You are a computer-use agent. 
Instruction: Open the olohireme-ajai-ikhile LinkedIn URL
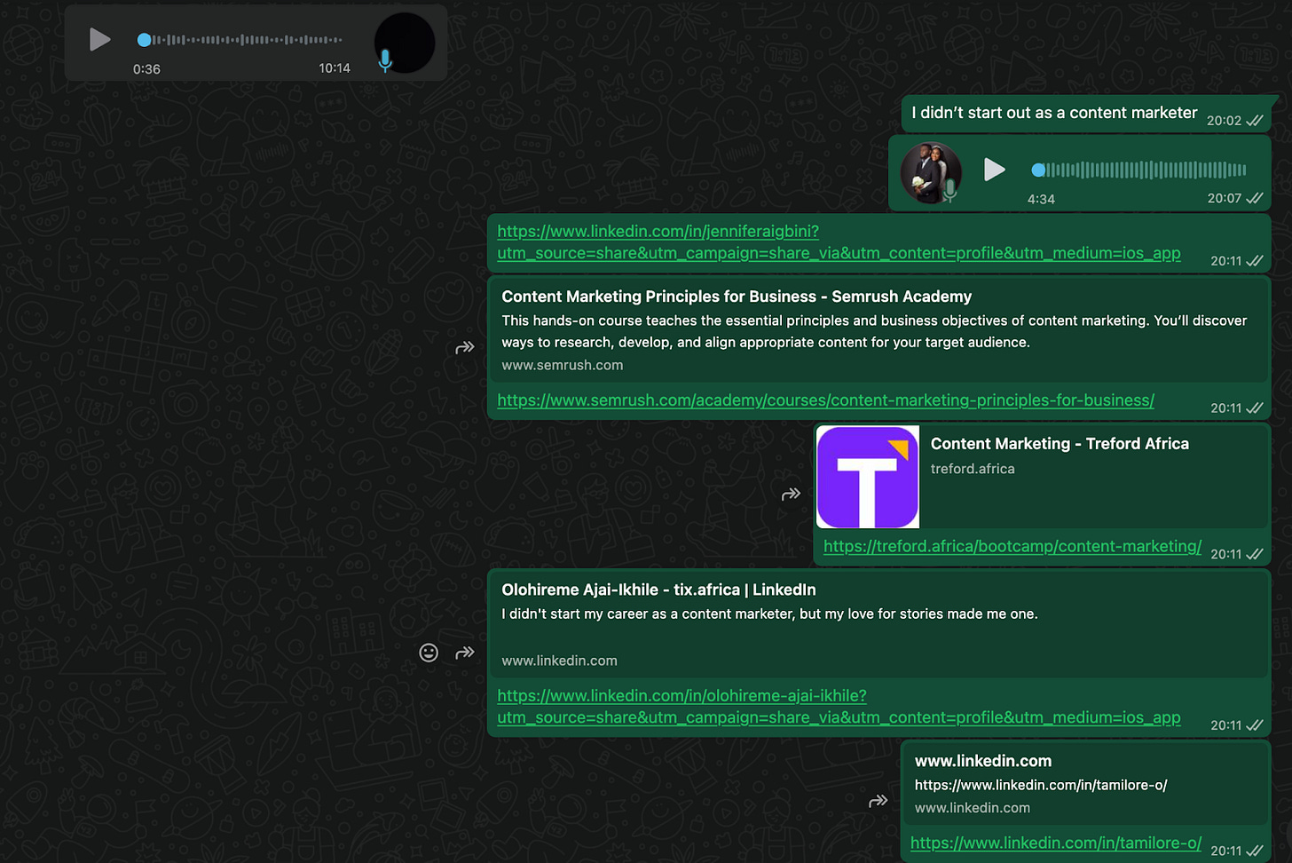[x=839, y=707]
